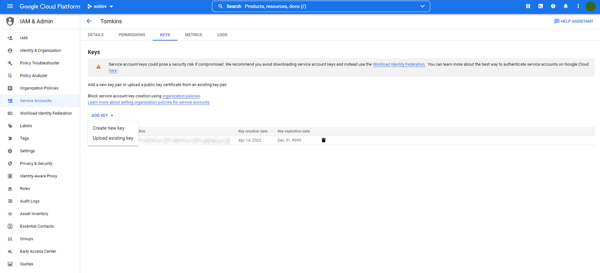The width and height of the screenshot is (600, 273).
Task: Open notifications bell icon
Action: (x=566, y=6)
